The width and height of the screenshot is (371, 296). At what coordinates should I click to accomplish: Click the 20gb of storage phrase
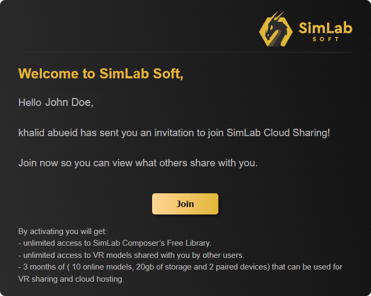coord(164,267)
